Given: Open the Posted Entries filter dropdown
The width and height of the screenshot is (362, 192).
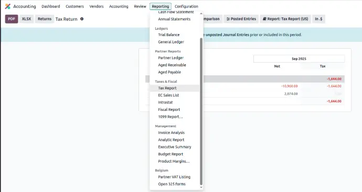Looking at the screenshot, I should click(241, 19).
